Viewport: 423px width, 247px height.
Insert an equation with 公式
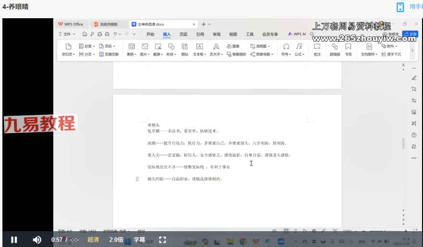tap(300, 50)
